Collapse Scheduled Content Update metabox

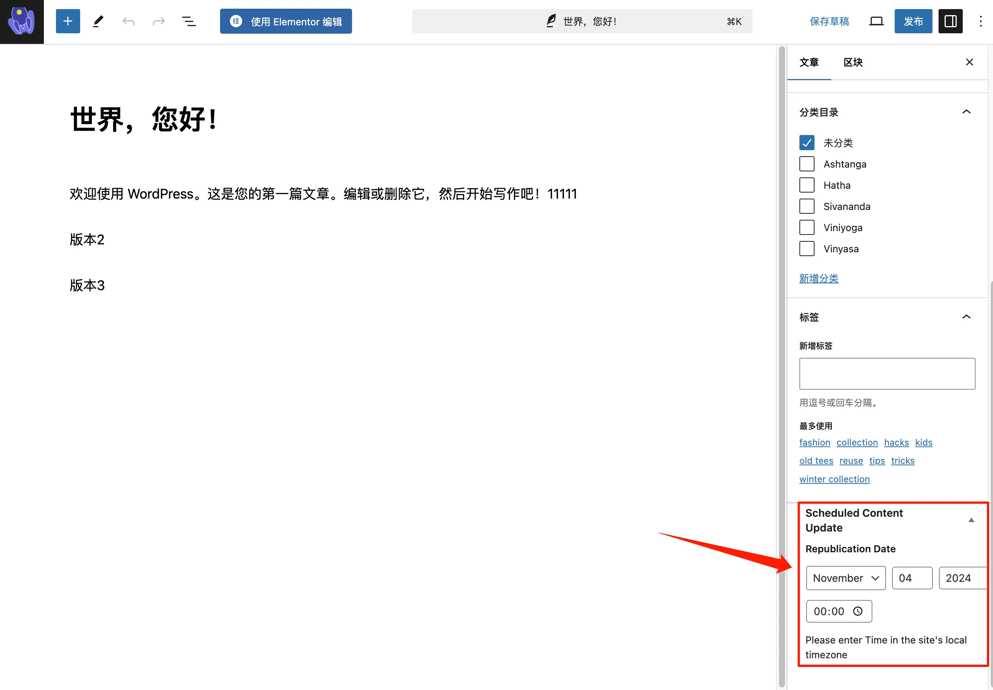(x=971, y=520)
